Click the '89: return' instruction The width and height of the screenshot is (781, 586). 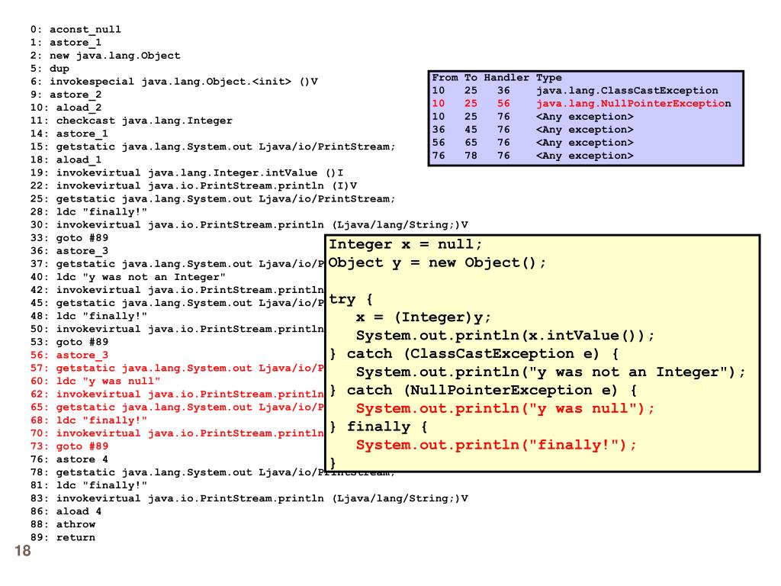(x=63, y=537)
